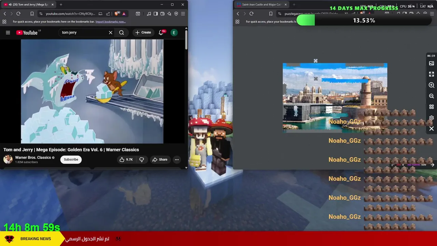The width and height of the screenshot is (437, 246).
Task: Show the puzzle preview image
Action: (432, 63)
